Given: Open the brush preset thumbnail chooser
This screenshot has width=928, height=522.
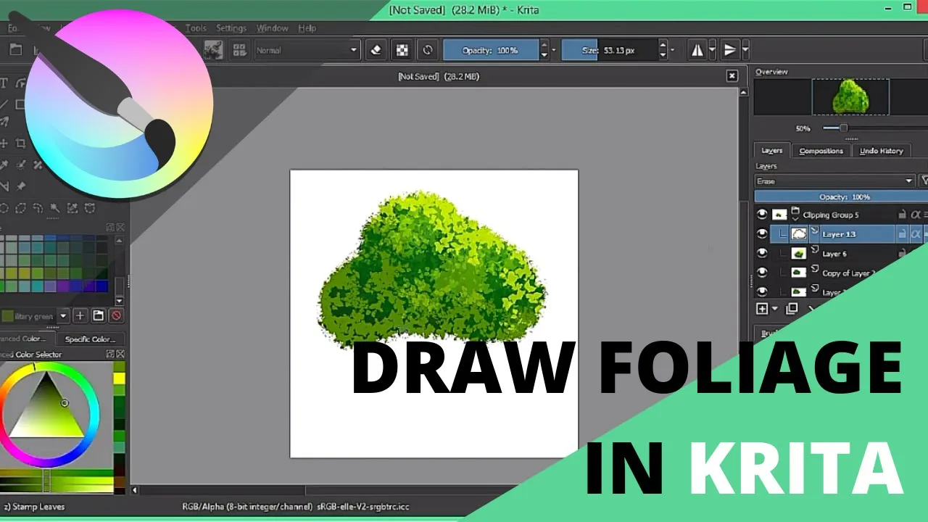Looking at the screenshot, I should pos(213,50).
